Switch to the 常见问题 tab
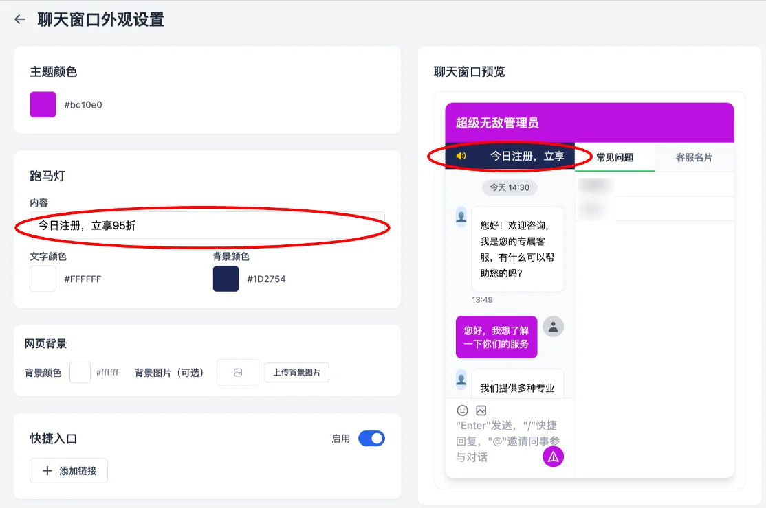 tap(614, 157)
